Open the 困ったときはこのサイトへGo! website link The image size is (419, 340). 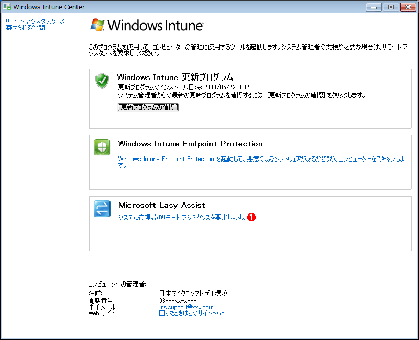(192, 313)
